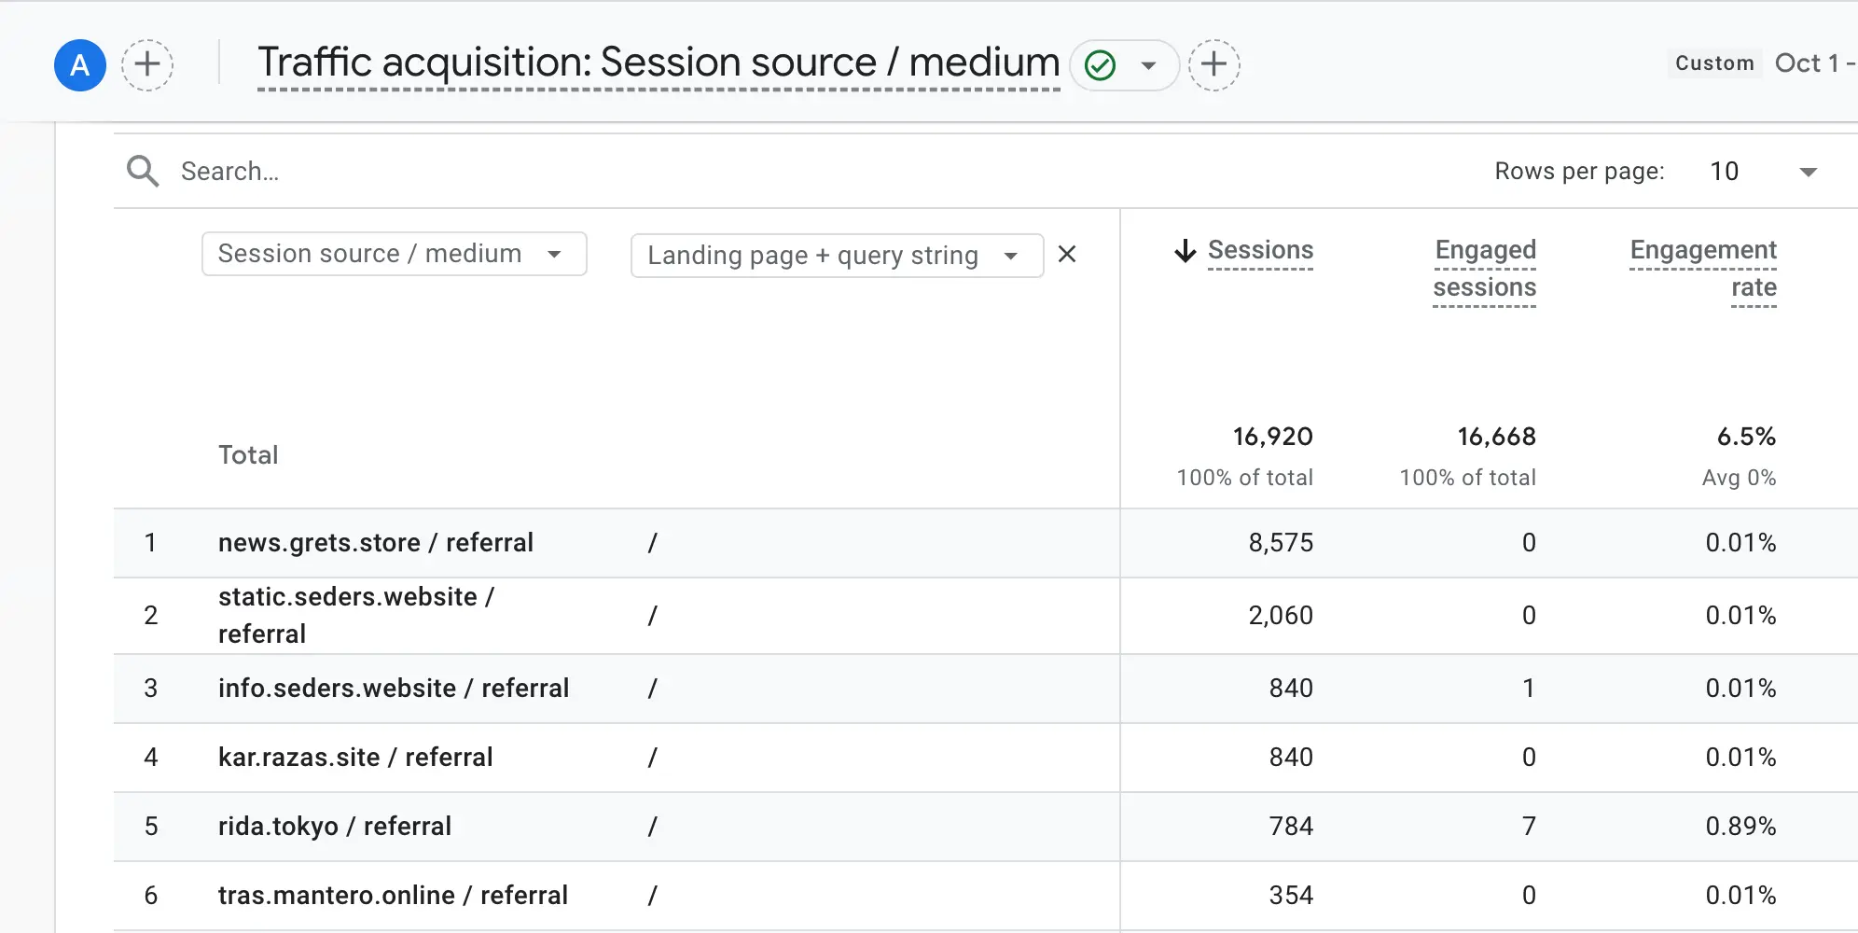1858x933 pixels.
Task: Add a comparison with the plus icon
Action: (x=147, y=65)
